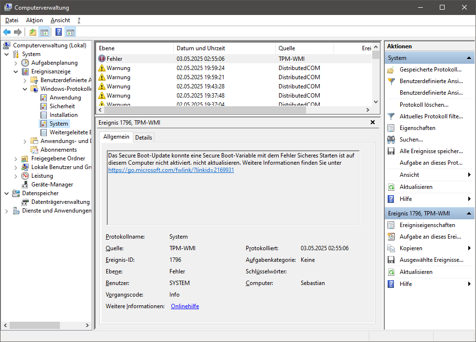
Task: Toggle console tree pane toolbar icon
Action: 44,32
